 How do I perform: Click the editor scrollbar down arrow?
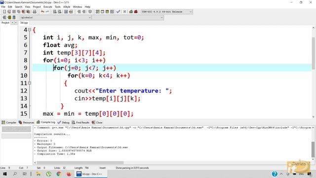click(314, 117)
